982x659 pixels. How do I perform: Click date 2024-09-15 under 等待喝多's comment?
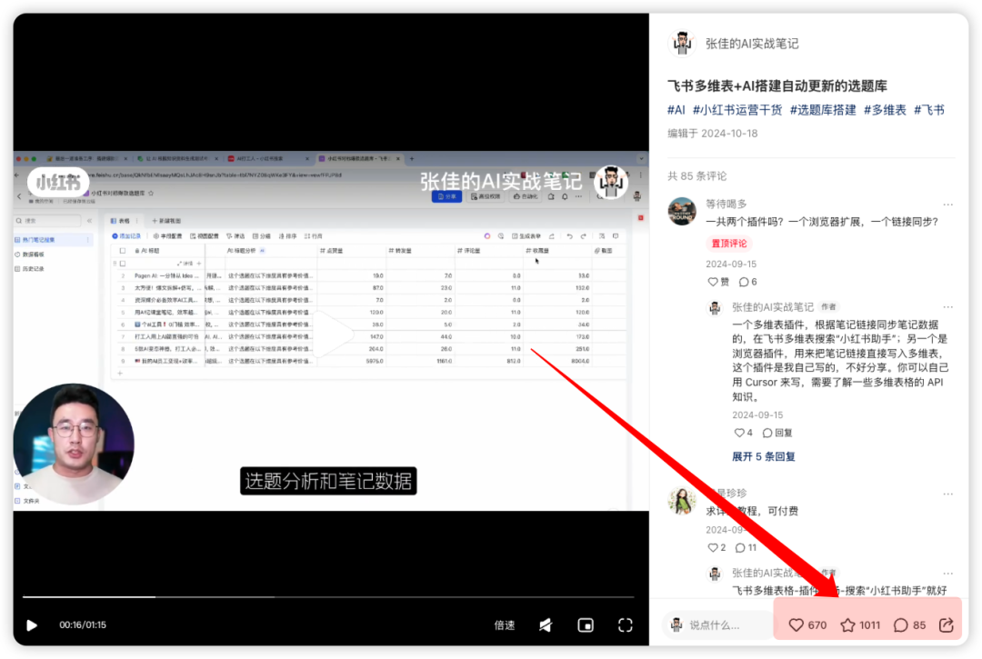[731, 265]
